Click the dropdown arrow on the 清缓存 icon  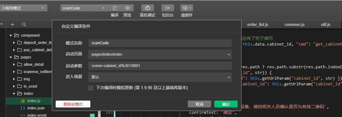[190, 8]
